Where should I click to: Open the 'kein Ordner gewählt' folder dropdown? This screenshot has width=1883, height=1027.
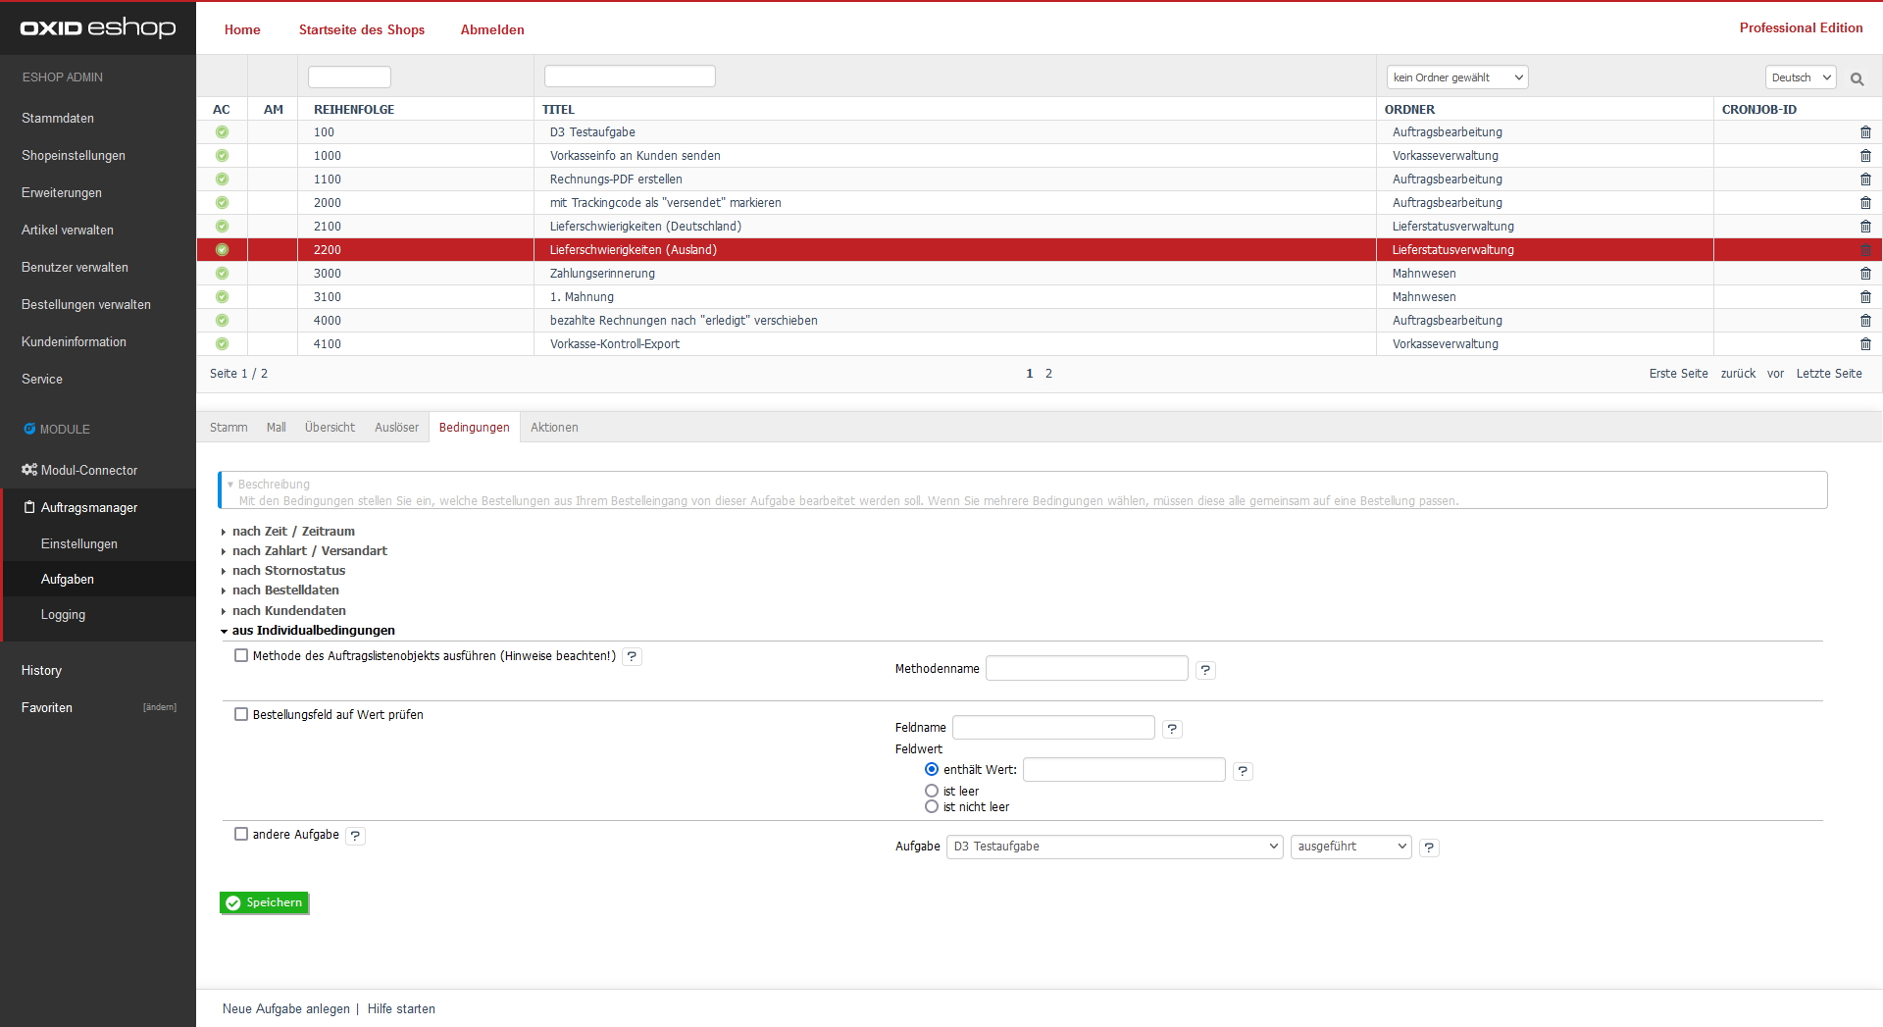click(1457, 77)
